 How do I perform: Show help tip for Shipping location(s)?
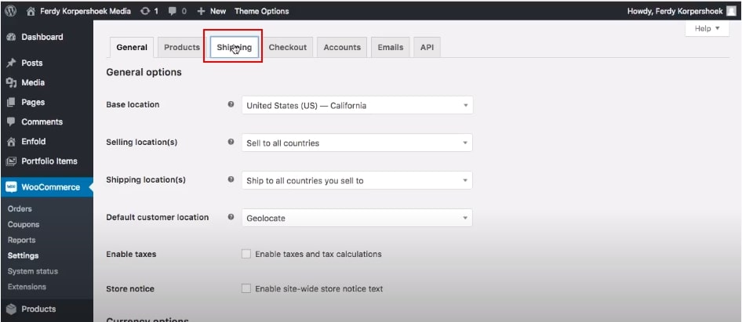click(x=231, y=179)
